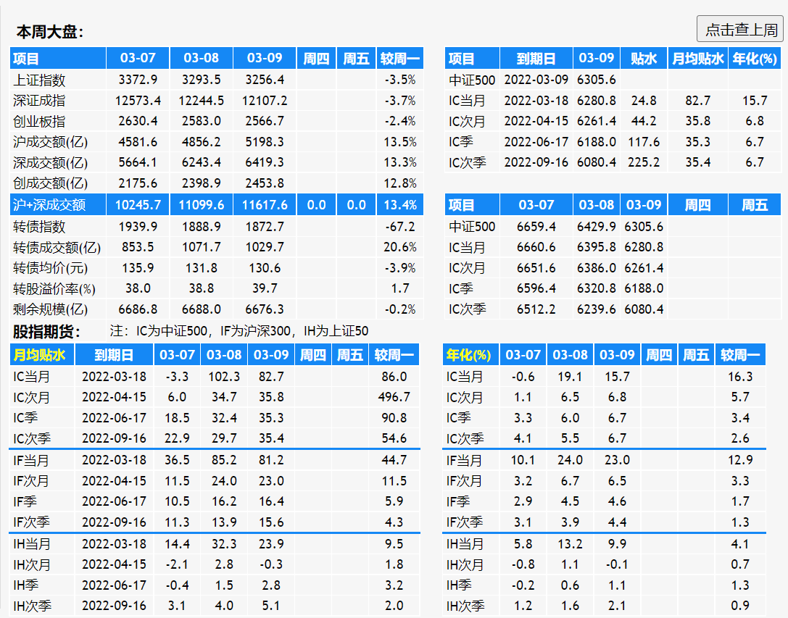This screenshot has width=788, height=618.
Task: Click the IH当月 label in 月均贴水 table
Action: pos(32,543)
